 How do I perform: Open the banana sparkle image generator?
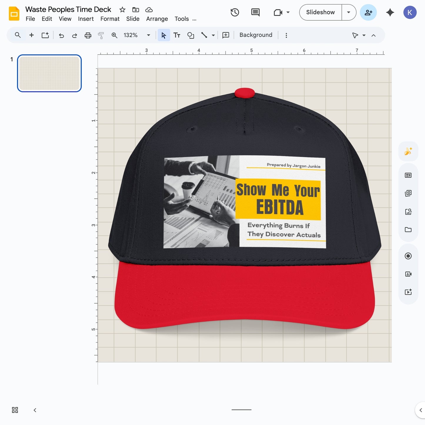tap(408, 151)
